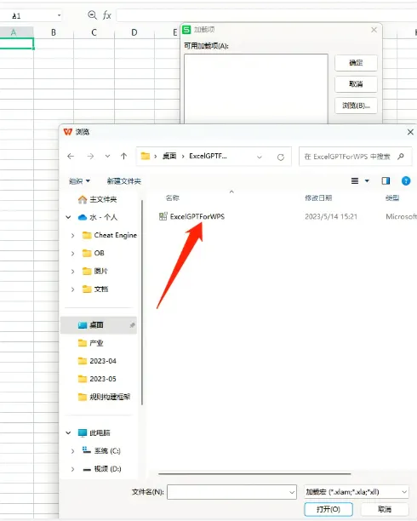Click 浏览(B)... in the 加载项 dialog
417x521 pixels.
357,106
